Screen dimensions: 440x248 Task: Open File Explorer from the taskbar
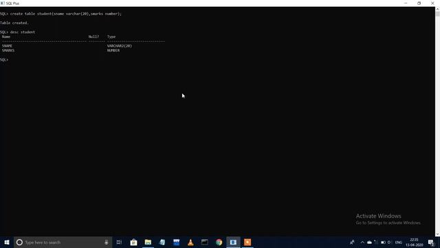click(148, 242)
